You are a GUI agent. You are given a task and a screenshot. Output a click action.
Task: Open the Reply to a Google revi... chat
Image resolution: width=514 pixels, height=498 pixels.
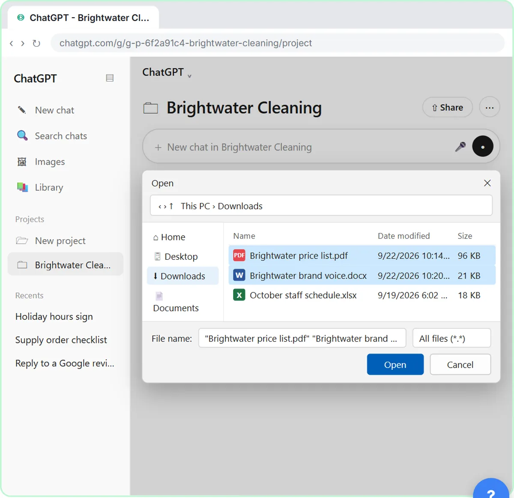pos(65,363)
